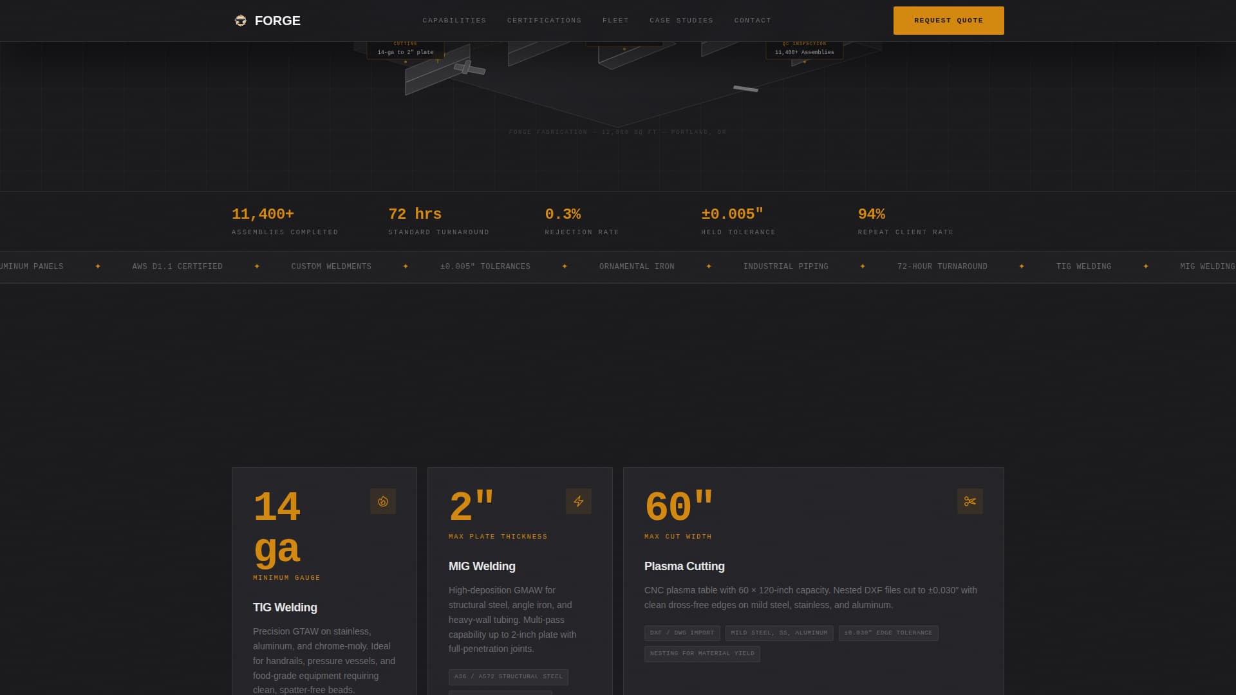Viewport: 1236px width, 695px height.
Task: Open the Certifications section from the navbar
Action: [543, 20]
